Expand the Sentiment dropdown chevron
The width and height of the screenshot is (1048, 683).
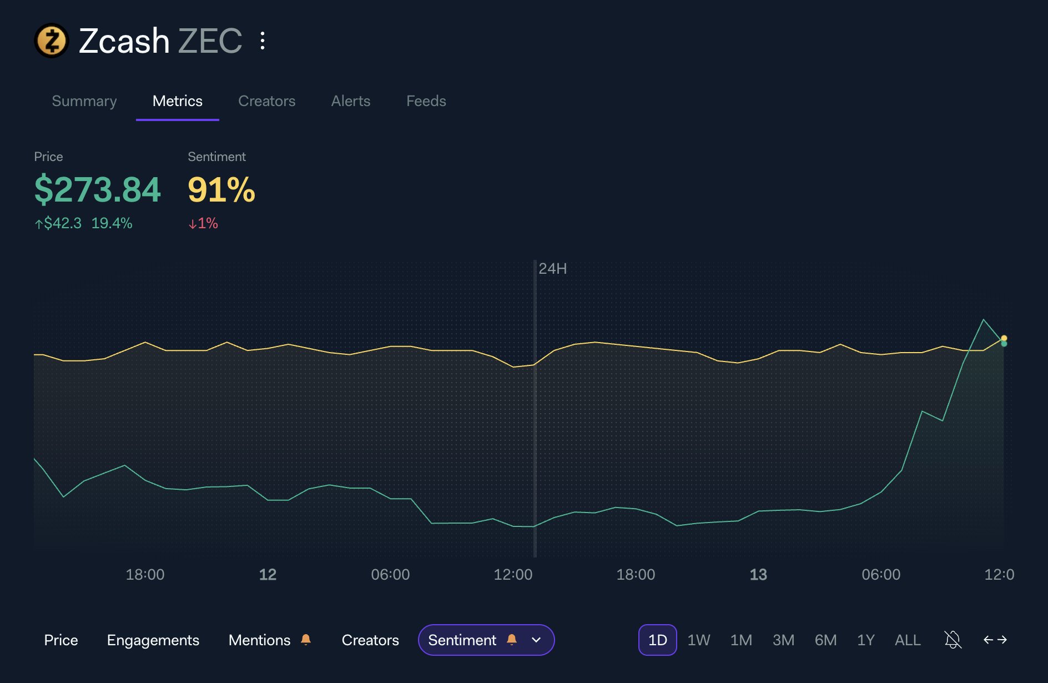pyautogui.click(x=536, y=640)
